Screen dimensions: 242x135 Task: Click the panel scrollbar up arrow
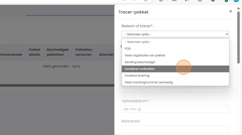point(239,8)
